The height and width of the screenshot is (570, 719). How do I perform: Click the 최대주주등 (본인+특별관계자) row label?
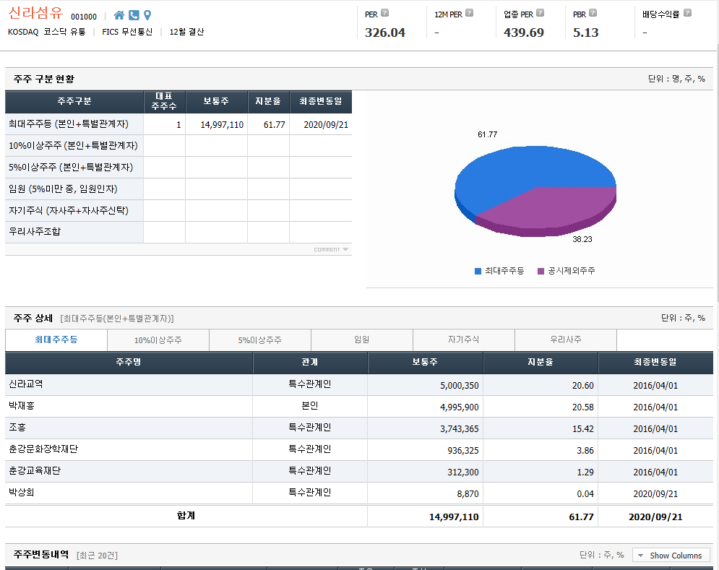pos(69,124)
